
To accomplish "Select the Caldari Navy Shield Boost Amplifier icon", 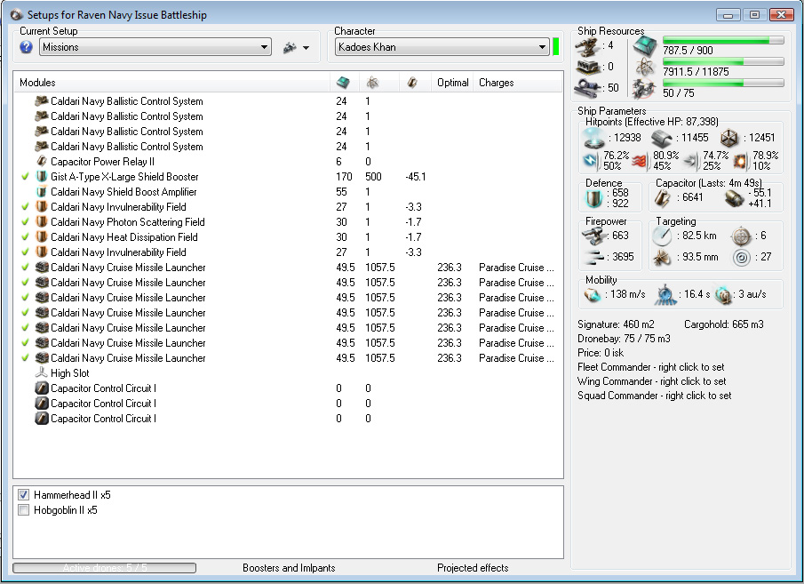I will pyautogui.click(x=42, y=191).
